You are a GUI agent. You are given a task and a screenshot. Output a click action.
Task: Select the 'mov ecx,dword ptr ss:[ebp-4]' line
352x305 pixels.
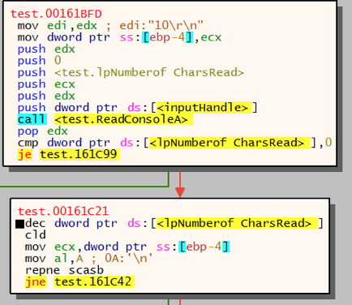127,247
